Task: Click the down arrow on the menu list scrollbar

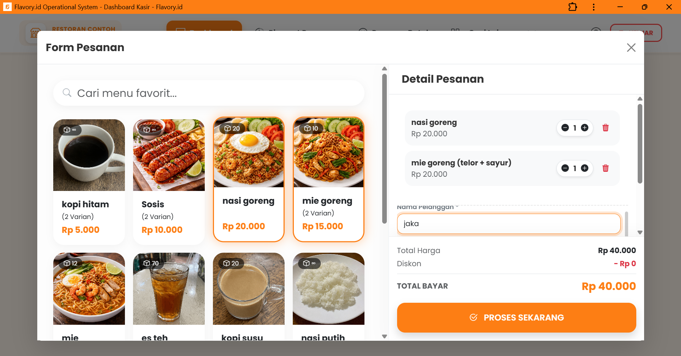Action: 384,336
